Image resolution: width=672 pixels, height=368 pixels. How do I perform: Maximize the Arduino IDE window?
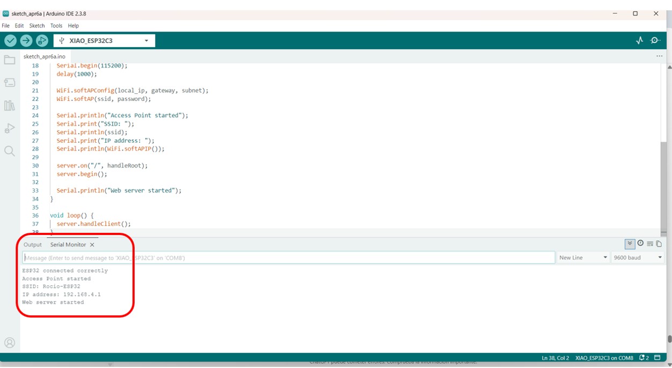tap(635, 13)
